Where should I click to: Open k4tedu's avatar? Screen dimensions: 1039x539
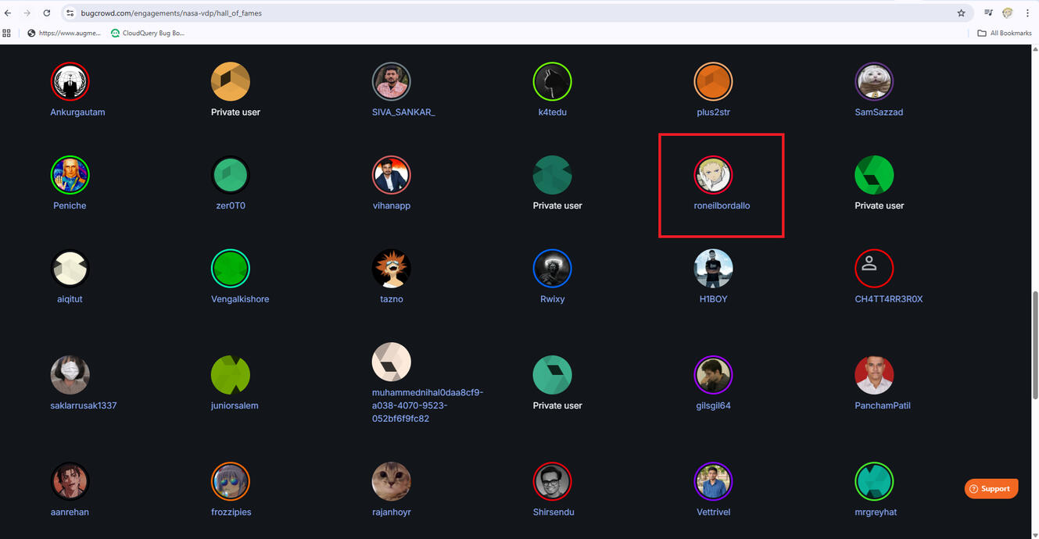(553, 81)
